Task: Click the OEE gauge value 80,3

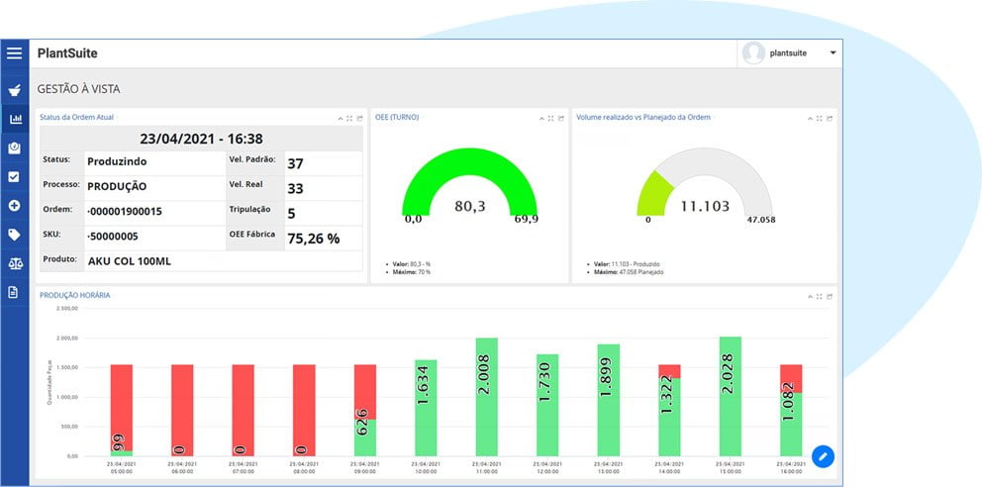Action: point(469,206)
